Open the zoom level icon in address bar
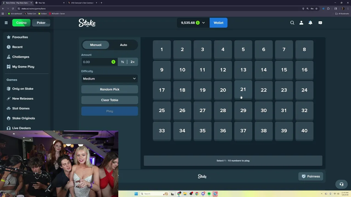Image resolution: width=351 pixels, height=197 pixels. (308, 8)
